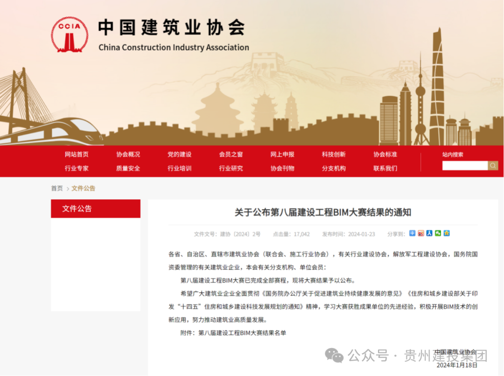Share to QZone star icon
Viewport: 504px width, 376px height.
[x=447, y=233]
